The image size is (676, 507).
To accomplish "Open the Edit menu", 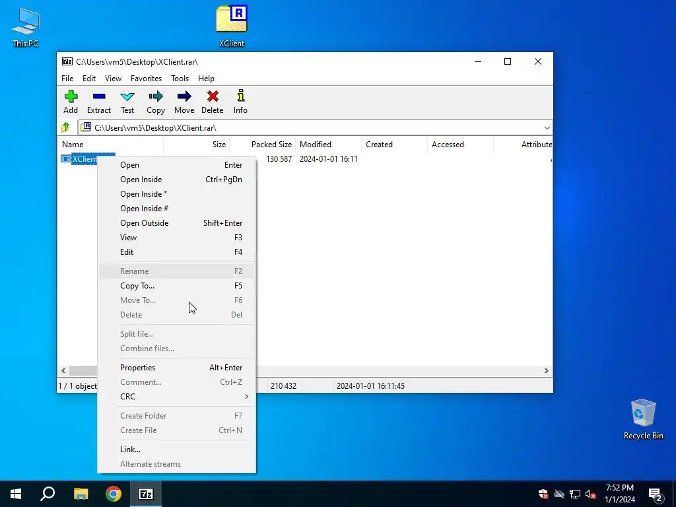I will pyautogui.click(x=89, y=79).
